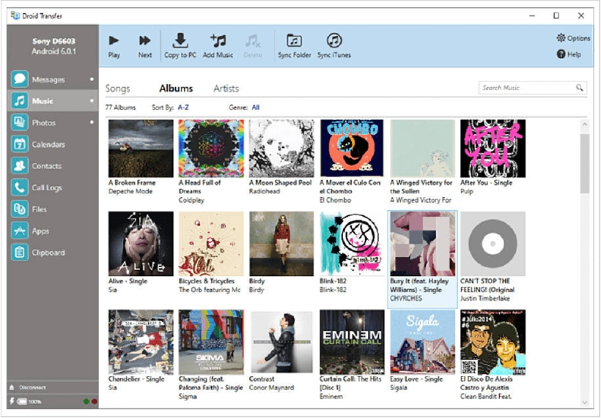Focus the Search Music field

[533, 88]
